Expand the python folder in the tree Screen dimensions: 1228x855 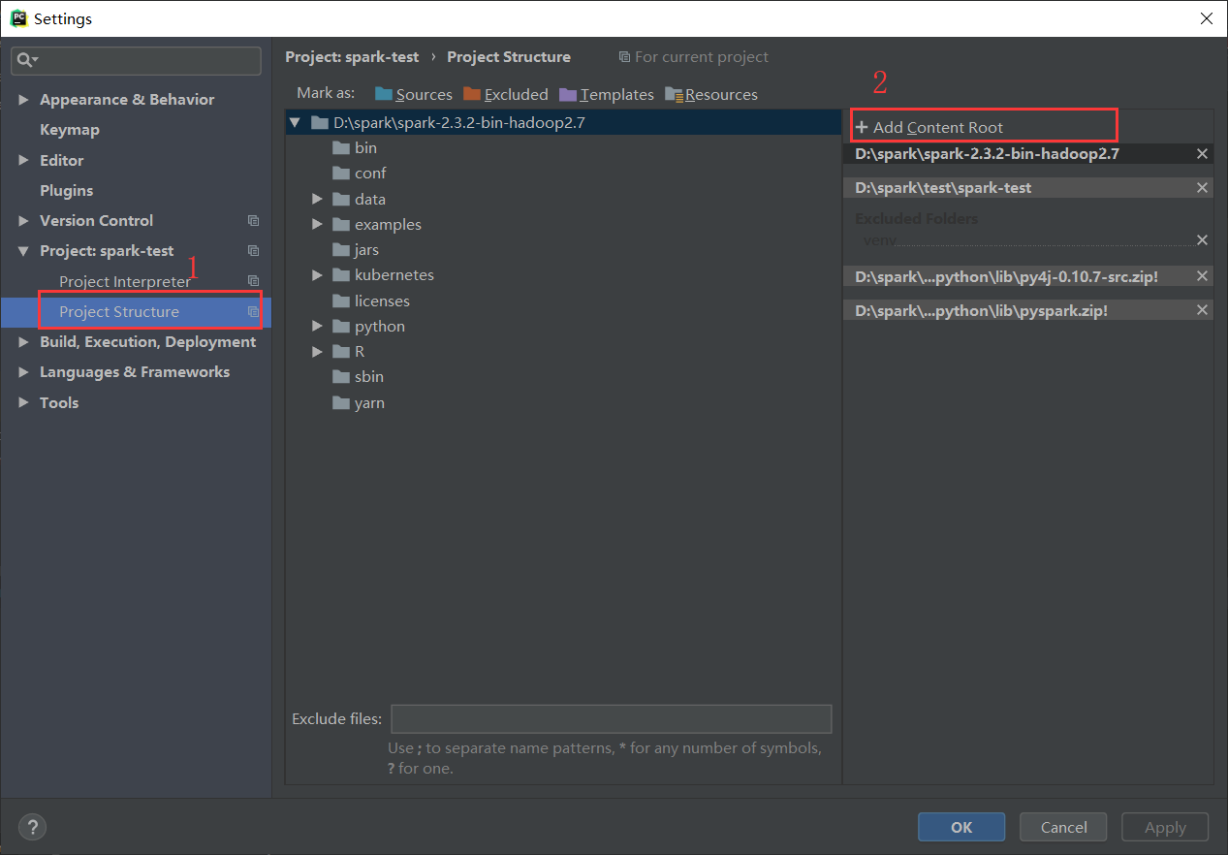coord(317,326)
